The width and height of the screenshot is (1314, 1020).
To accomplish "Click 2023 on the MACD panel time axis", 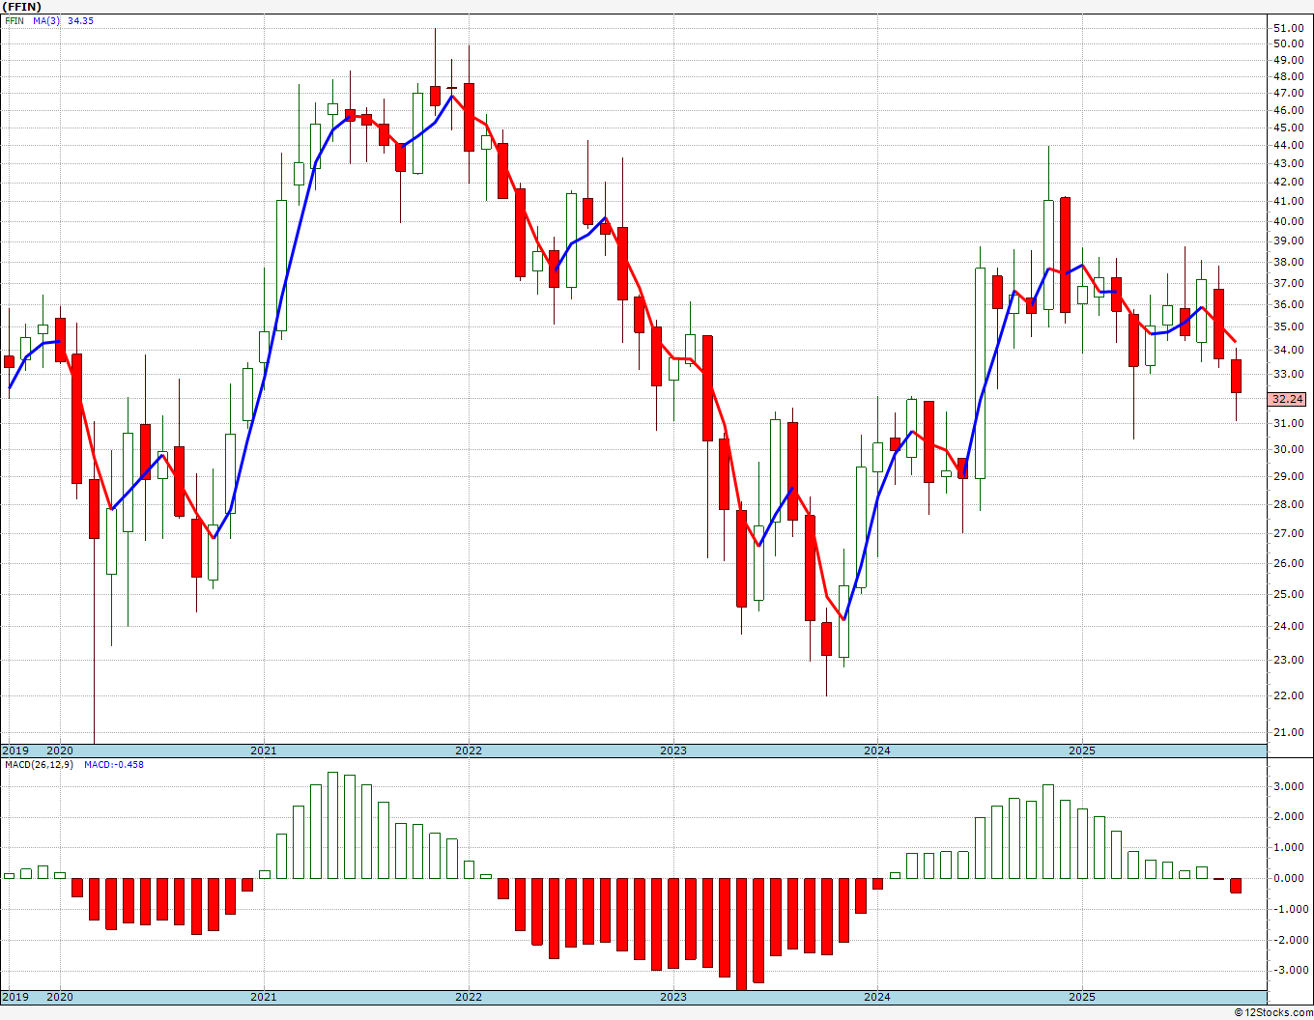I will pyautogui.click(x=673, y=997).
